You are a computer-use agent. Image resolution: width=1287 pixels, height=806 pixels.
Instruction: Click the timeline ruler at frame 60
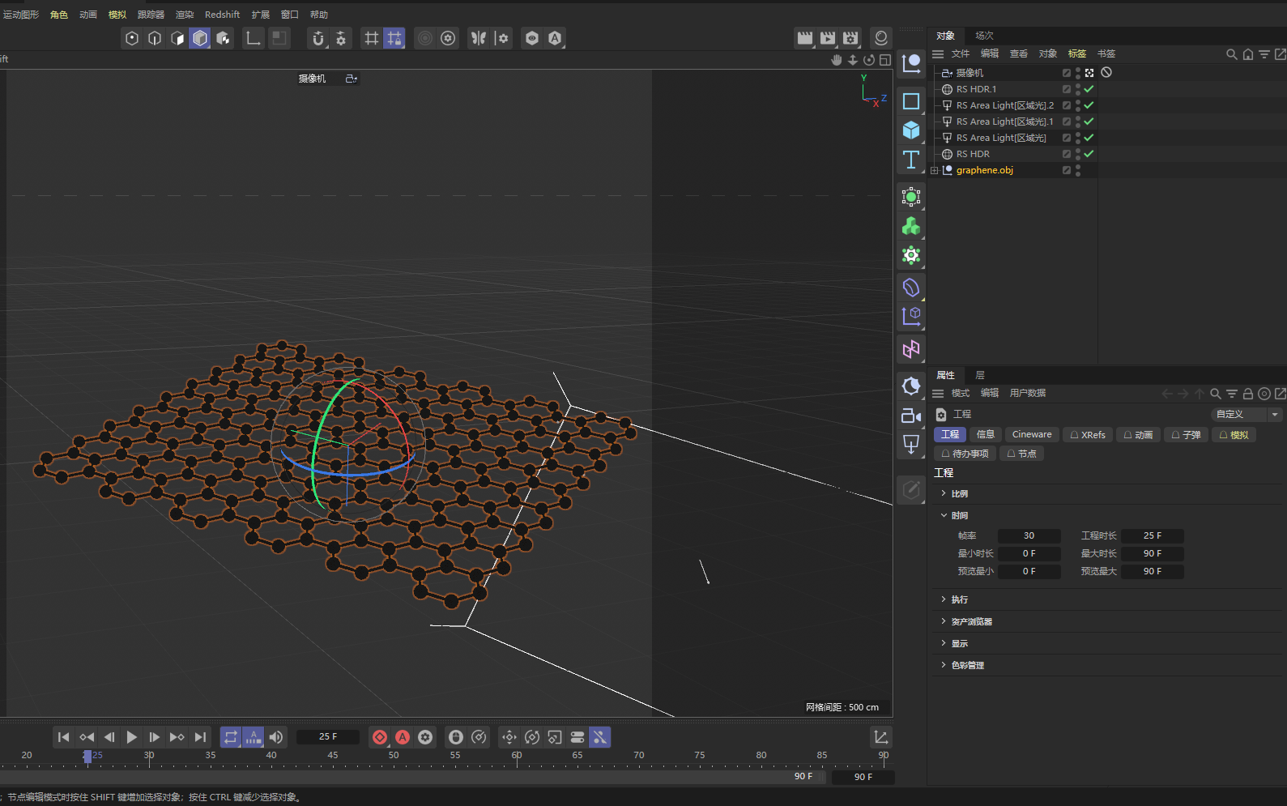click(517, 757)
